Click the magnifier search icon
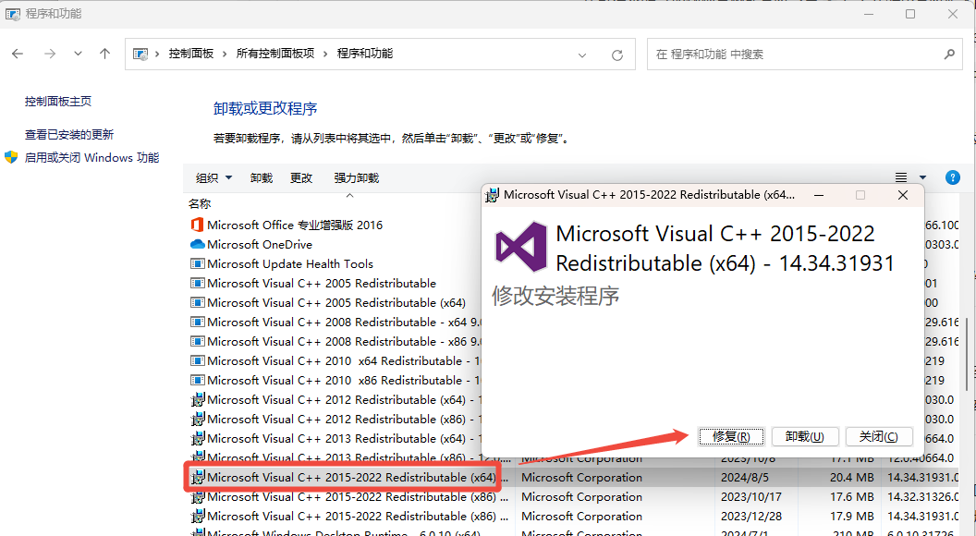This screenshot has height=536, width=976. pos(949,55)
